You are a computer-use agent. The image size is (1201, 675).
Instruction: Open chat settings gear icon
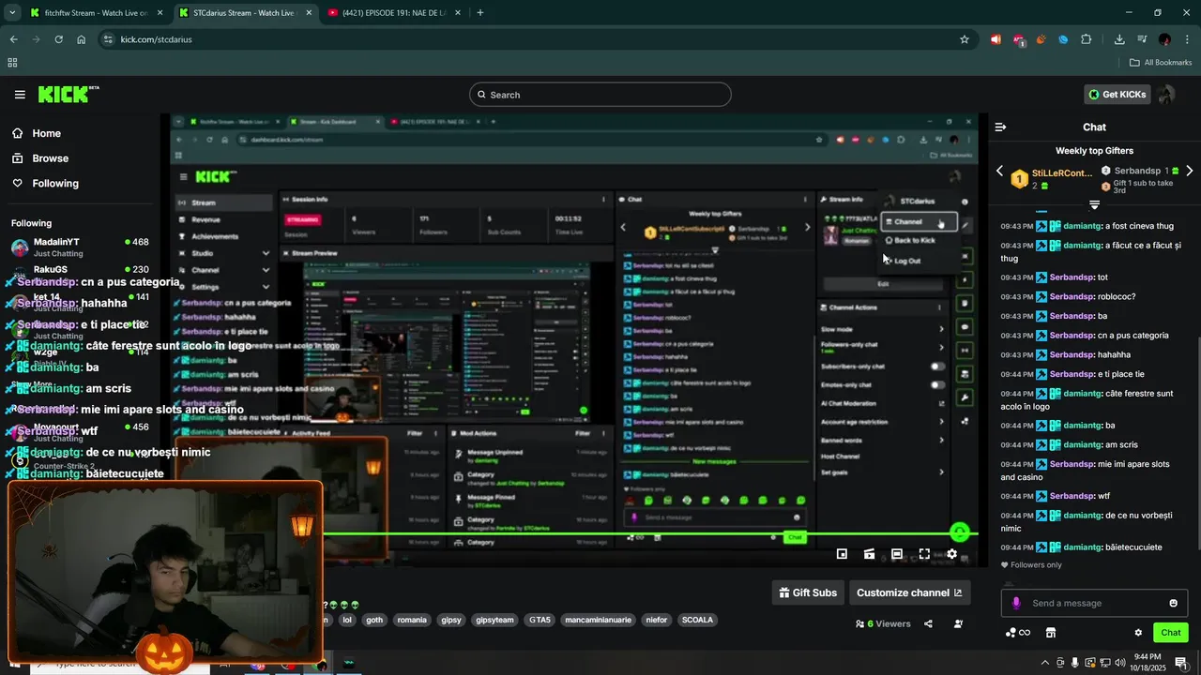click(1138, 633)
